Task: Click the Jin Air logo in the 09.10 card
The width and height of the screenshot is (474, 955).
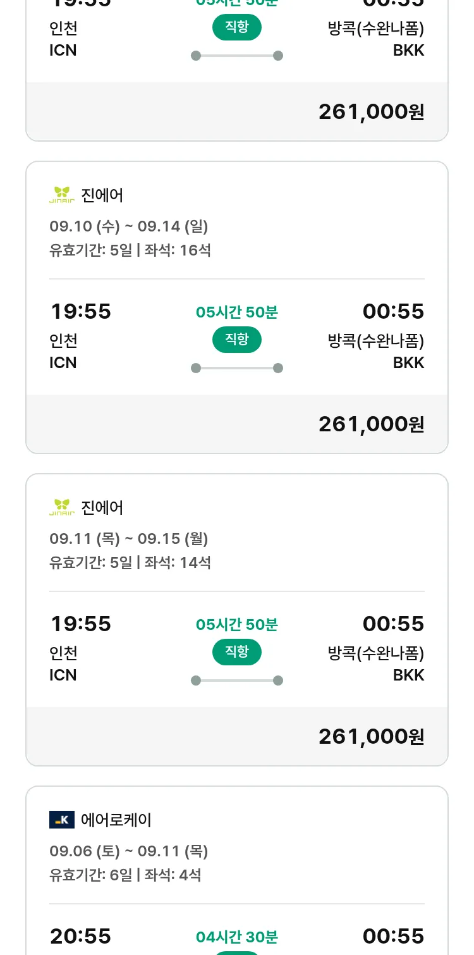Action: [62, 195]
